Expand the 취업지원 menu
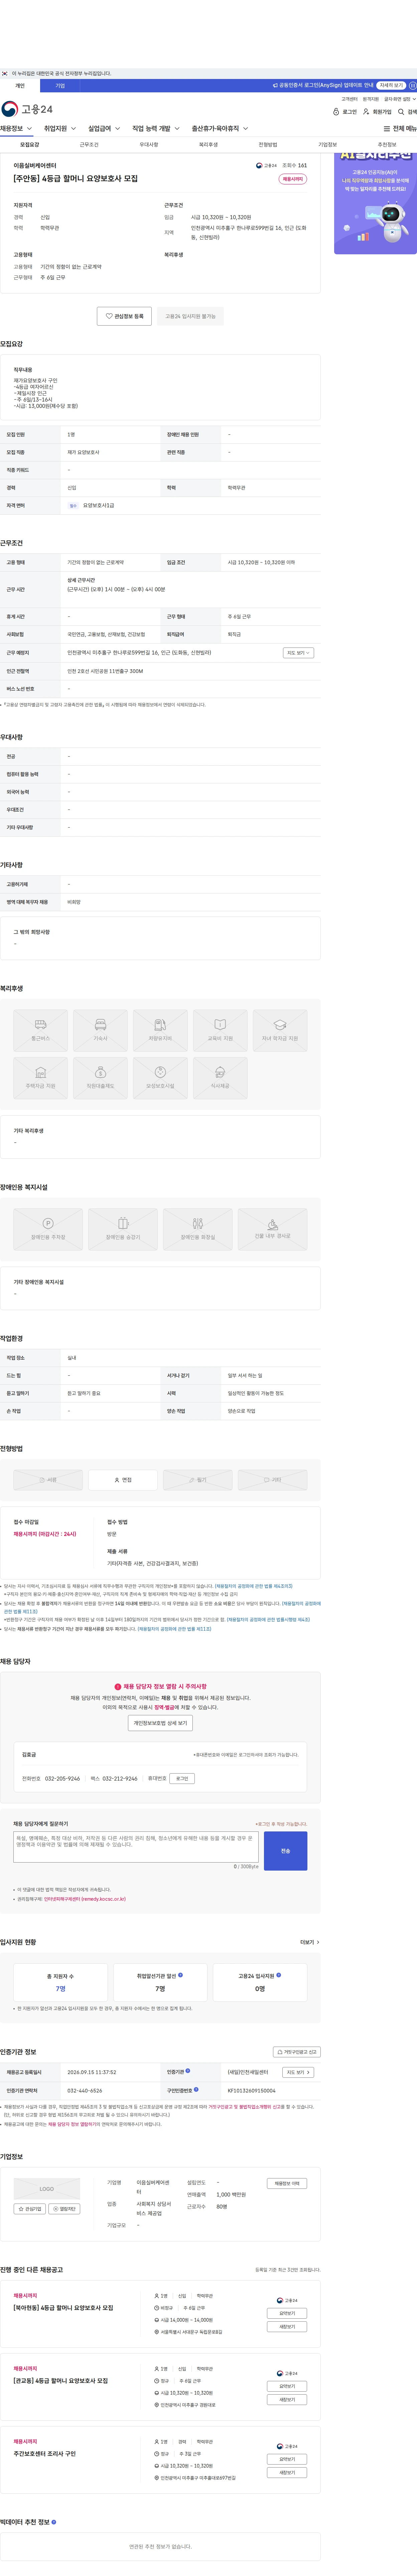Image resolution: width=417 pixels, height=2576 pixels. [x=60, y=129]
